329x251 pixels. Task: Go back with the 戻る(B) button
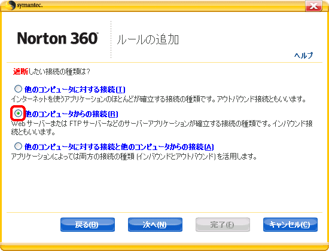coord(87,225)
